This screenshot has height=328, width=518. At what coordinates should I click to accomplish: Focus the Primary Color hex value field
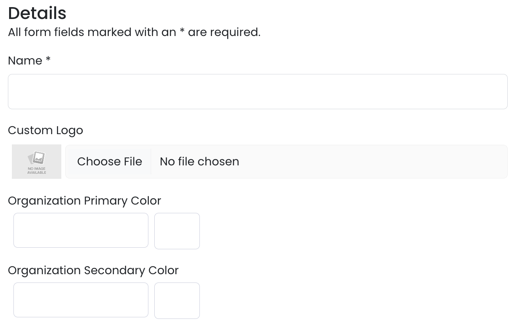coord(81,230)
